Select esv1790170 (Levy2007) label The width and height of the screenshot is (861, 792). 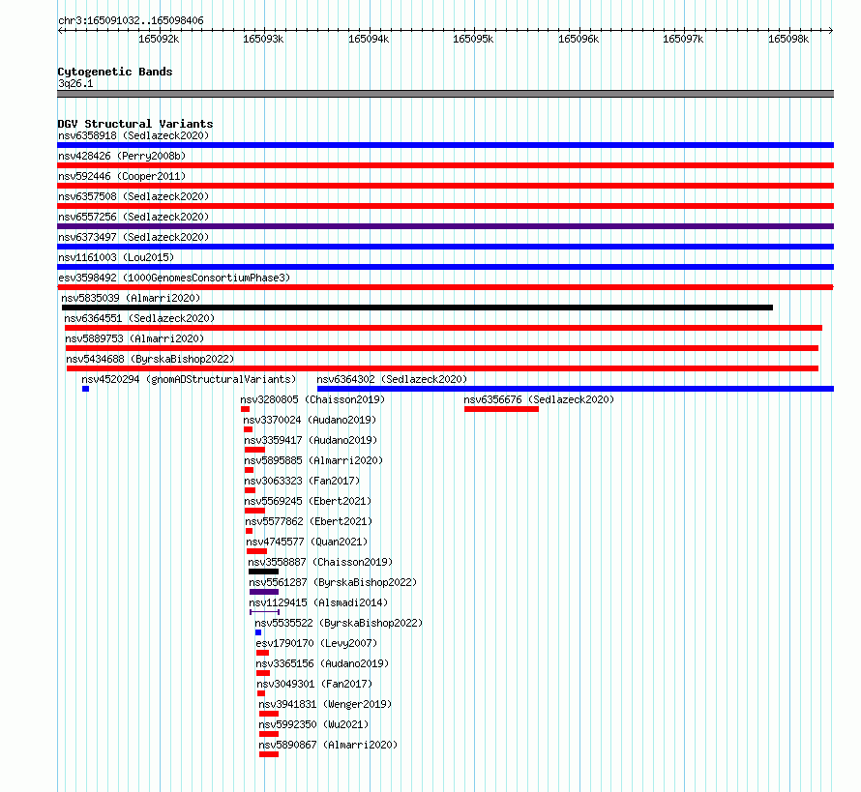pyautogui.click(x=316, y=643)
